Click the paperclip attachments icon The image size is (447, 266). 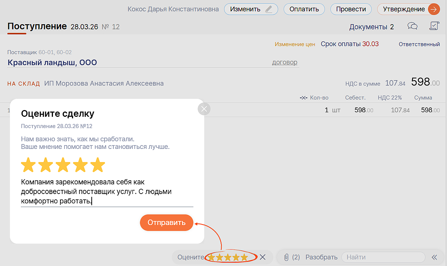286,257
